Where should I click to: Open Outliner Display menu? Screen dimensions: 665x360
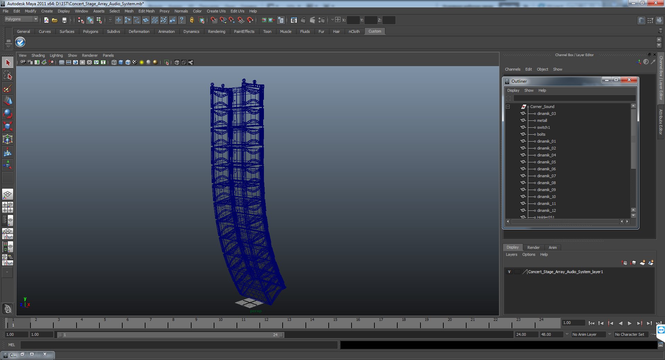click(x=513, y=90)
